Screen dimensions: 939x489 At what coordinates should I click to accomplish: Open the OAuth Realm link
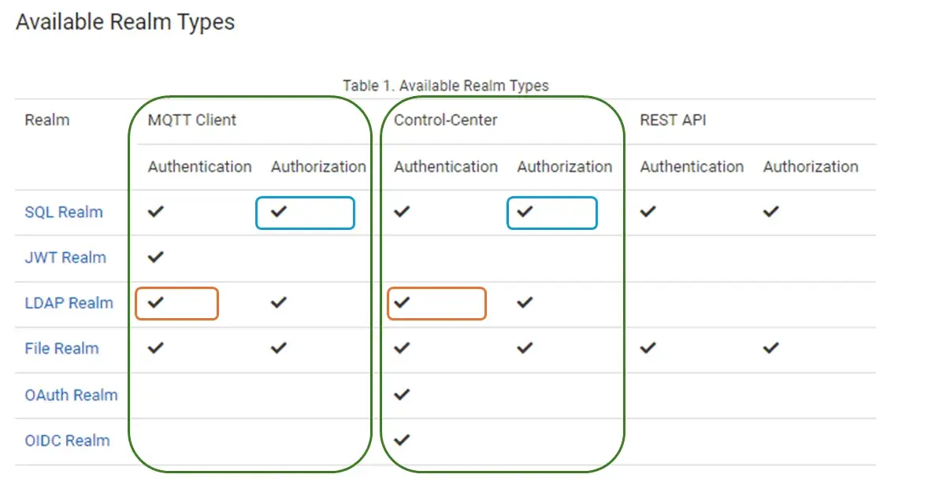tap(71, 395)
